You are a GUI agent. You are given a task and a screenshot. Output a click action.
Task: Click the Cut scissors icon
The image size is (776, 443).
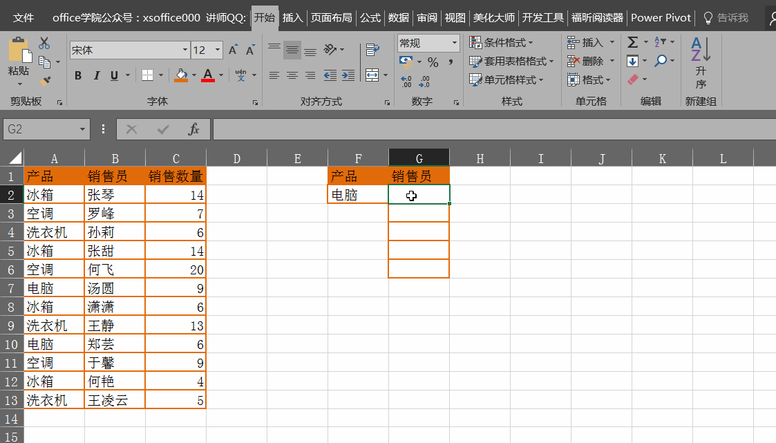pos(44,44)
